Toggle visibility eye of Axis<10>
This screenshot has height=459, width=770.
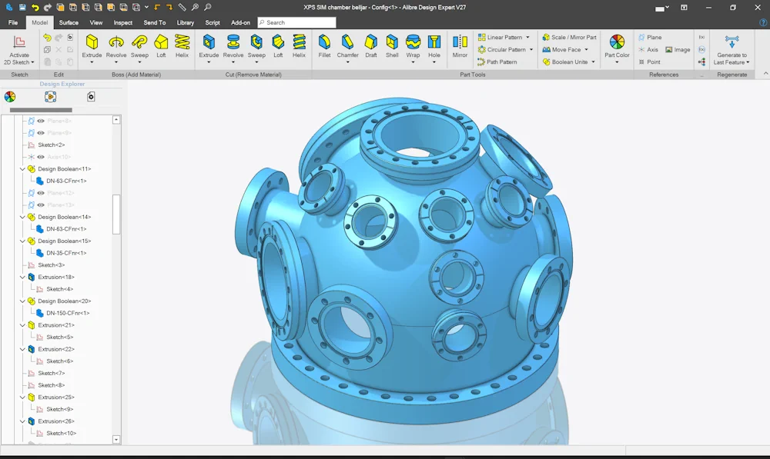41,157
